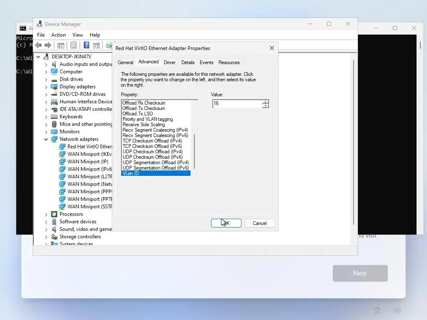Expand the Display adapters category chevron
Image resolution: width=427 pixels, height=320 pixels.
[x=46, y=87]
